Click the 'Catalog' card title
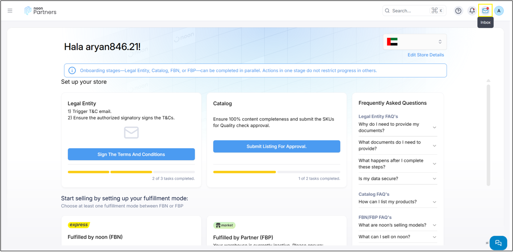 tap(222, 103)
